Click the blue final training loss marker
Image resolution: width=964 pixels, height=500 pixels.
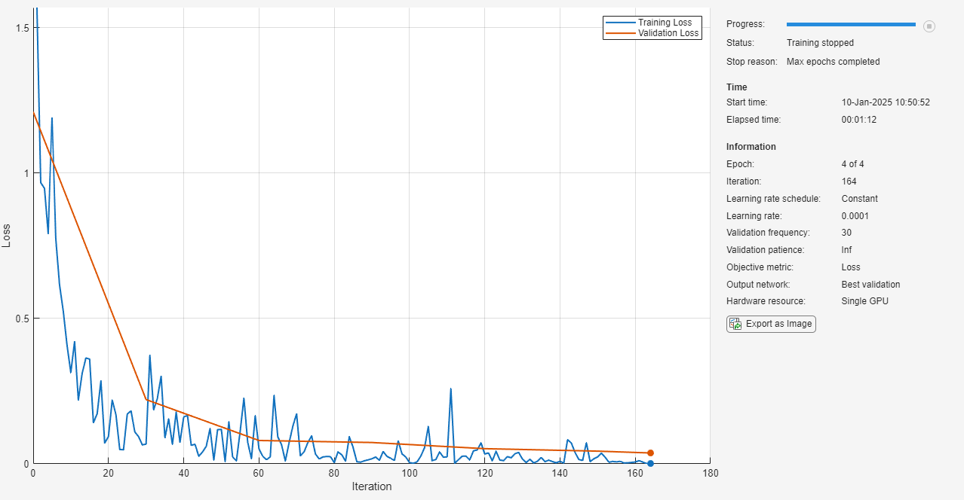(x=650, y=463)
